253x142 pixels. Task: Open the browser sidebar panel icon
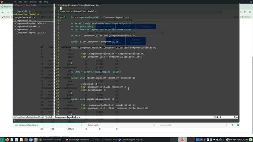(245, 12)
